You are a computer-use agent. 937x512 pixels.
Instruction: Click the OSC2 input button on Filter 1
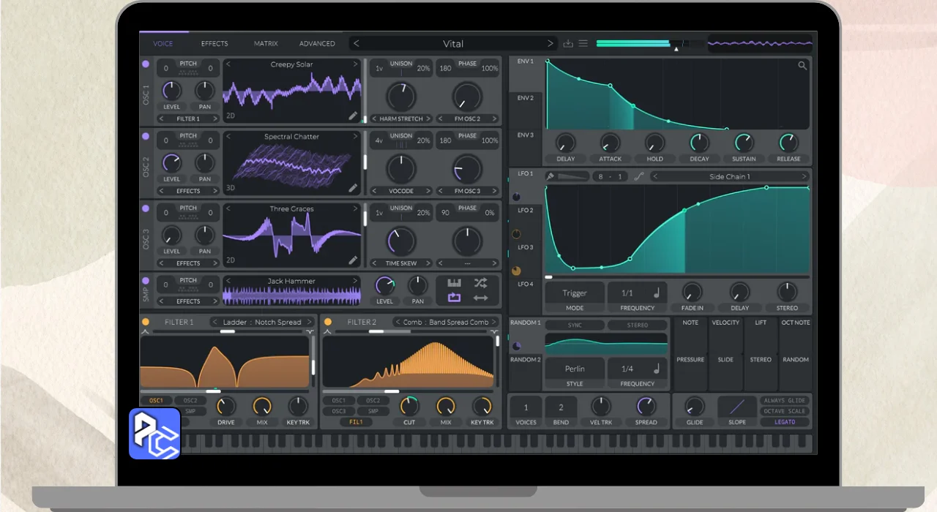pyautogui.click(x=190, y=401)
